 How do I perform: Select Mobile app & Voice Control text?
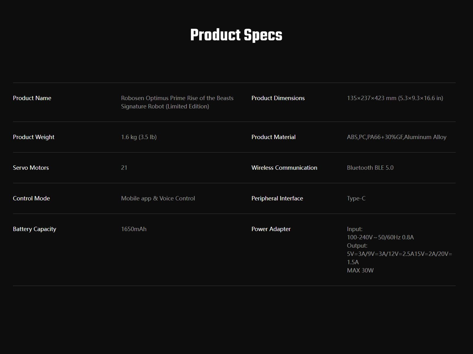(158, 199)
